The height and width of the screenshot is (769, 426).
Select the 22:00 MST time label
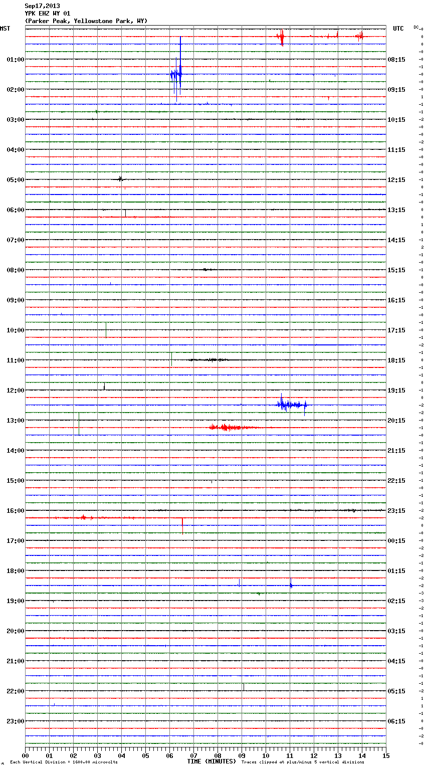16,691
